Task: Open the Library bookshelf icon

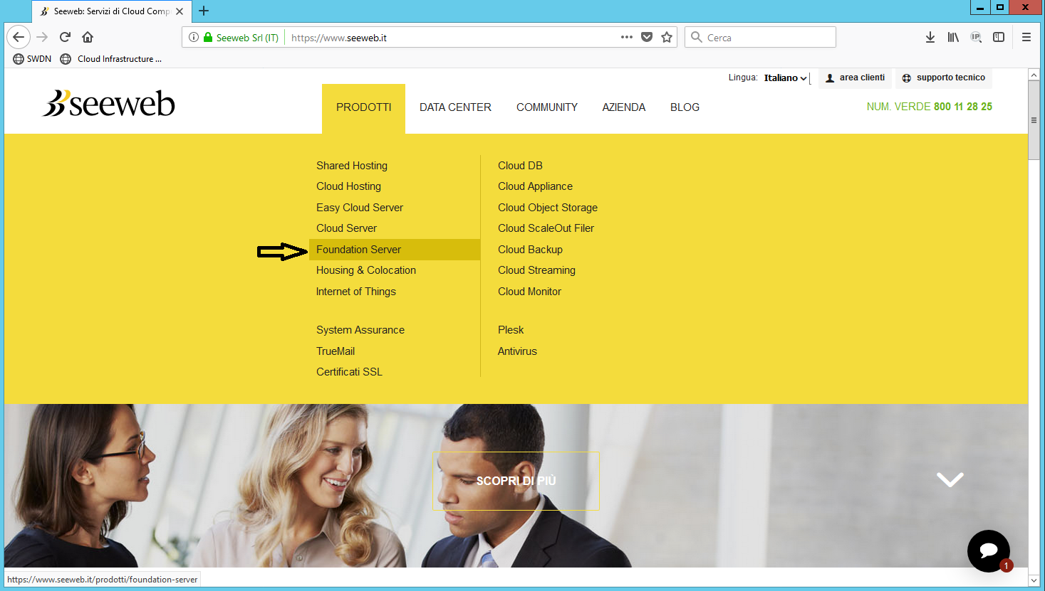Action: pyautogui.click(x=953, y=37)
